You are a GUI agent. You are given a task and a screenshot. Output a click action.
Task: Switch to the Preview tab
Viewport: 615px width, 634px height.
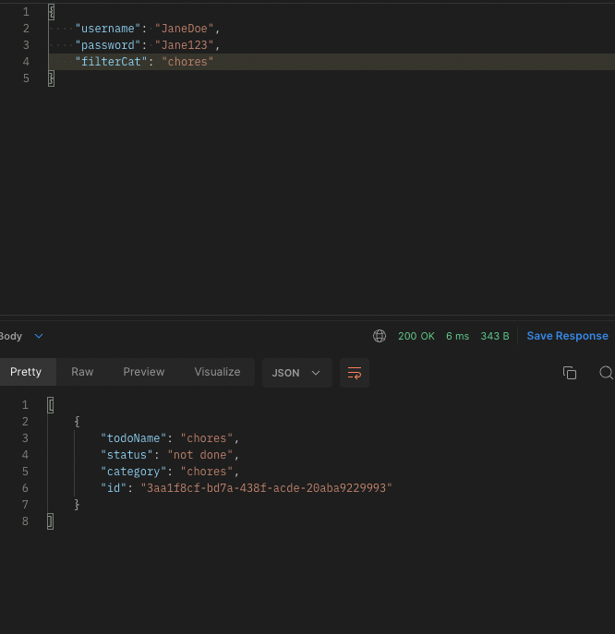click(144, 372)
